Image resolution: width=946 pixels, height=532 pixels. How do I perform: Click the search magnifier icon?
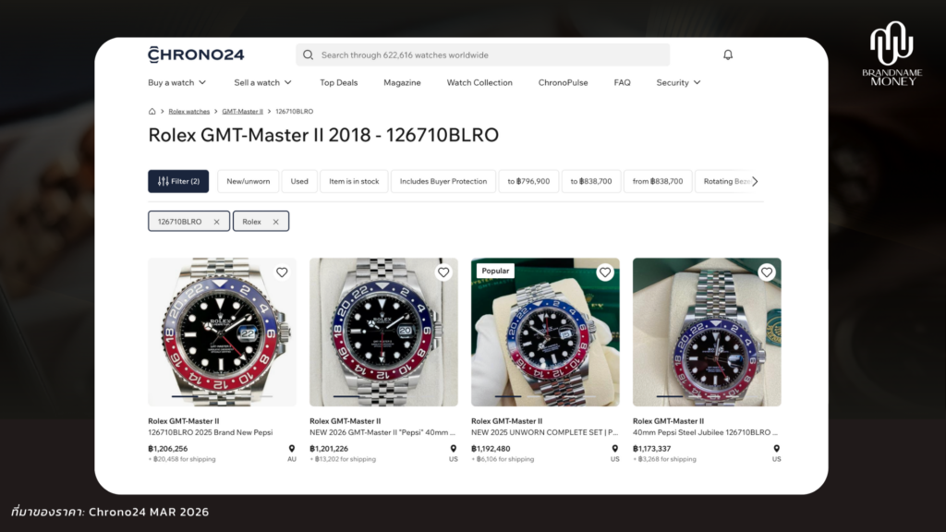tap(309, 55)
